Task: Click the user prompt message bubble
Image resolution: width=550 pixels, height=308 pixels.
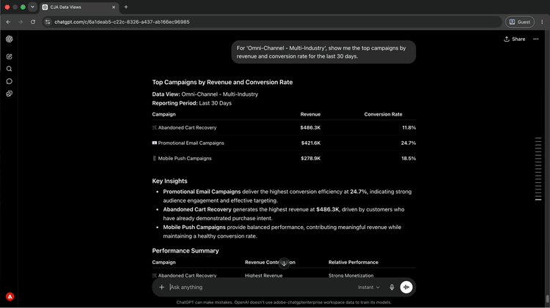Action: [323, 52]
